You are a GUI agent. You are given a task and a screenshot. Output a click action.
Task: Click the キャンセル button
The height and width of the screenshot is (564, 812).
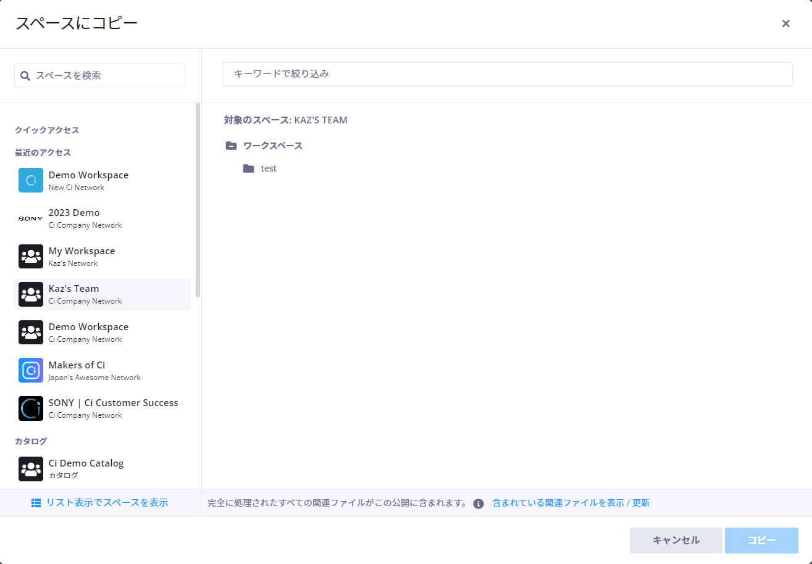676,541
